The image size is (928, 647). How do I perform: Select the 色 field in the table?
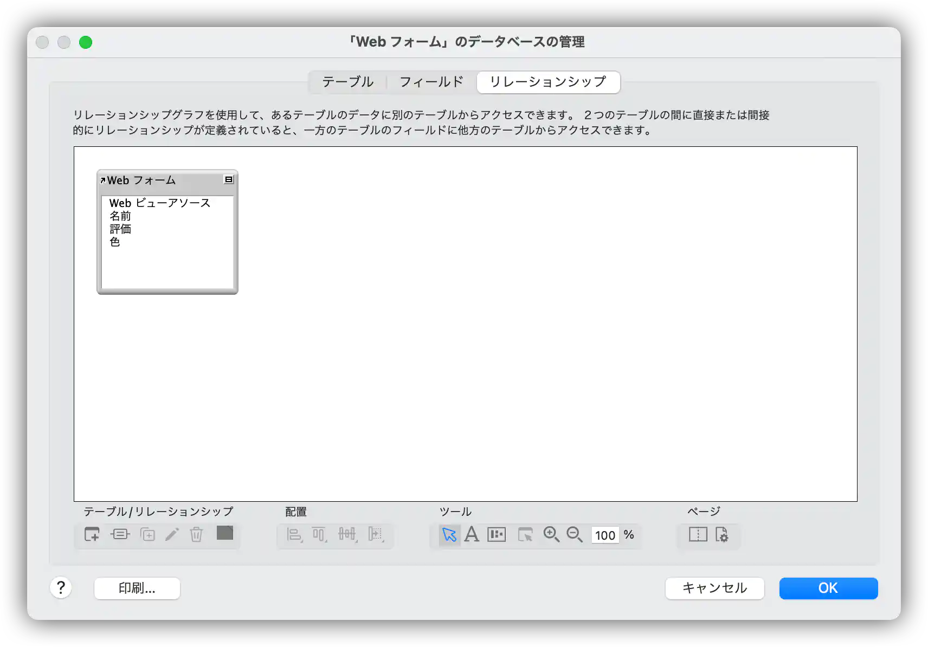point(115,242)
